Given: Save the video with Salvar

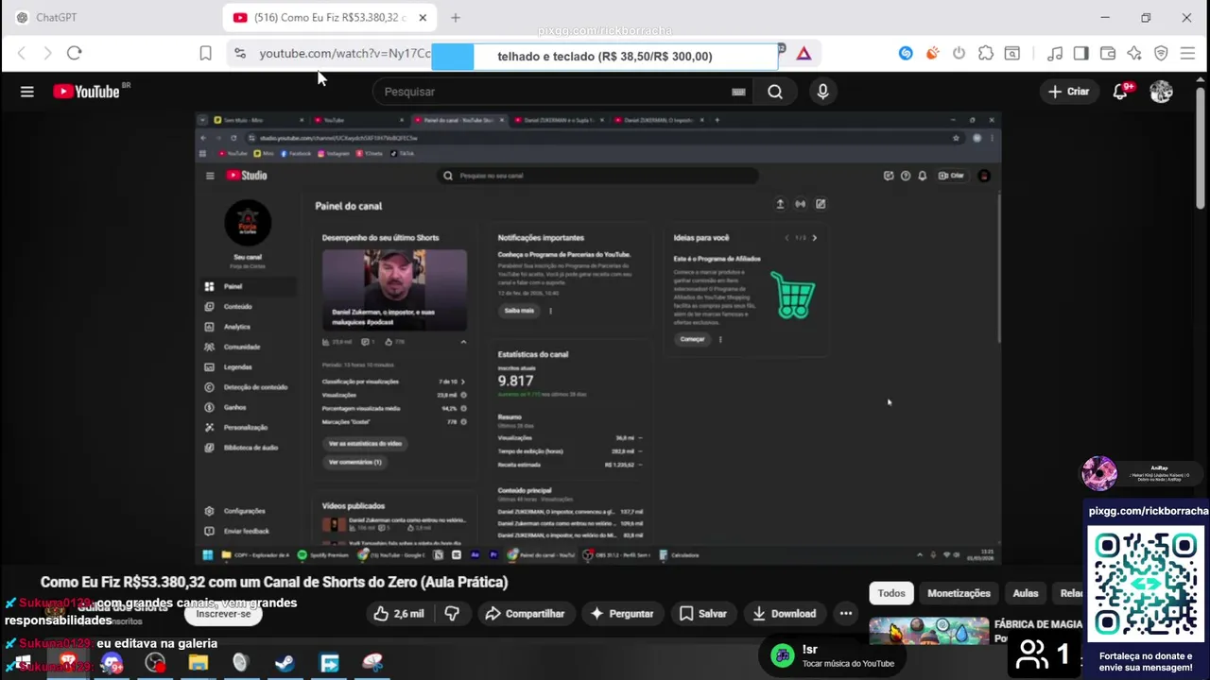Looking at the screenshot, I should (x=702, y=614).
